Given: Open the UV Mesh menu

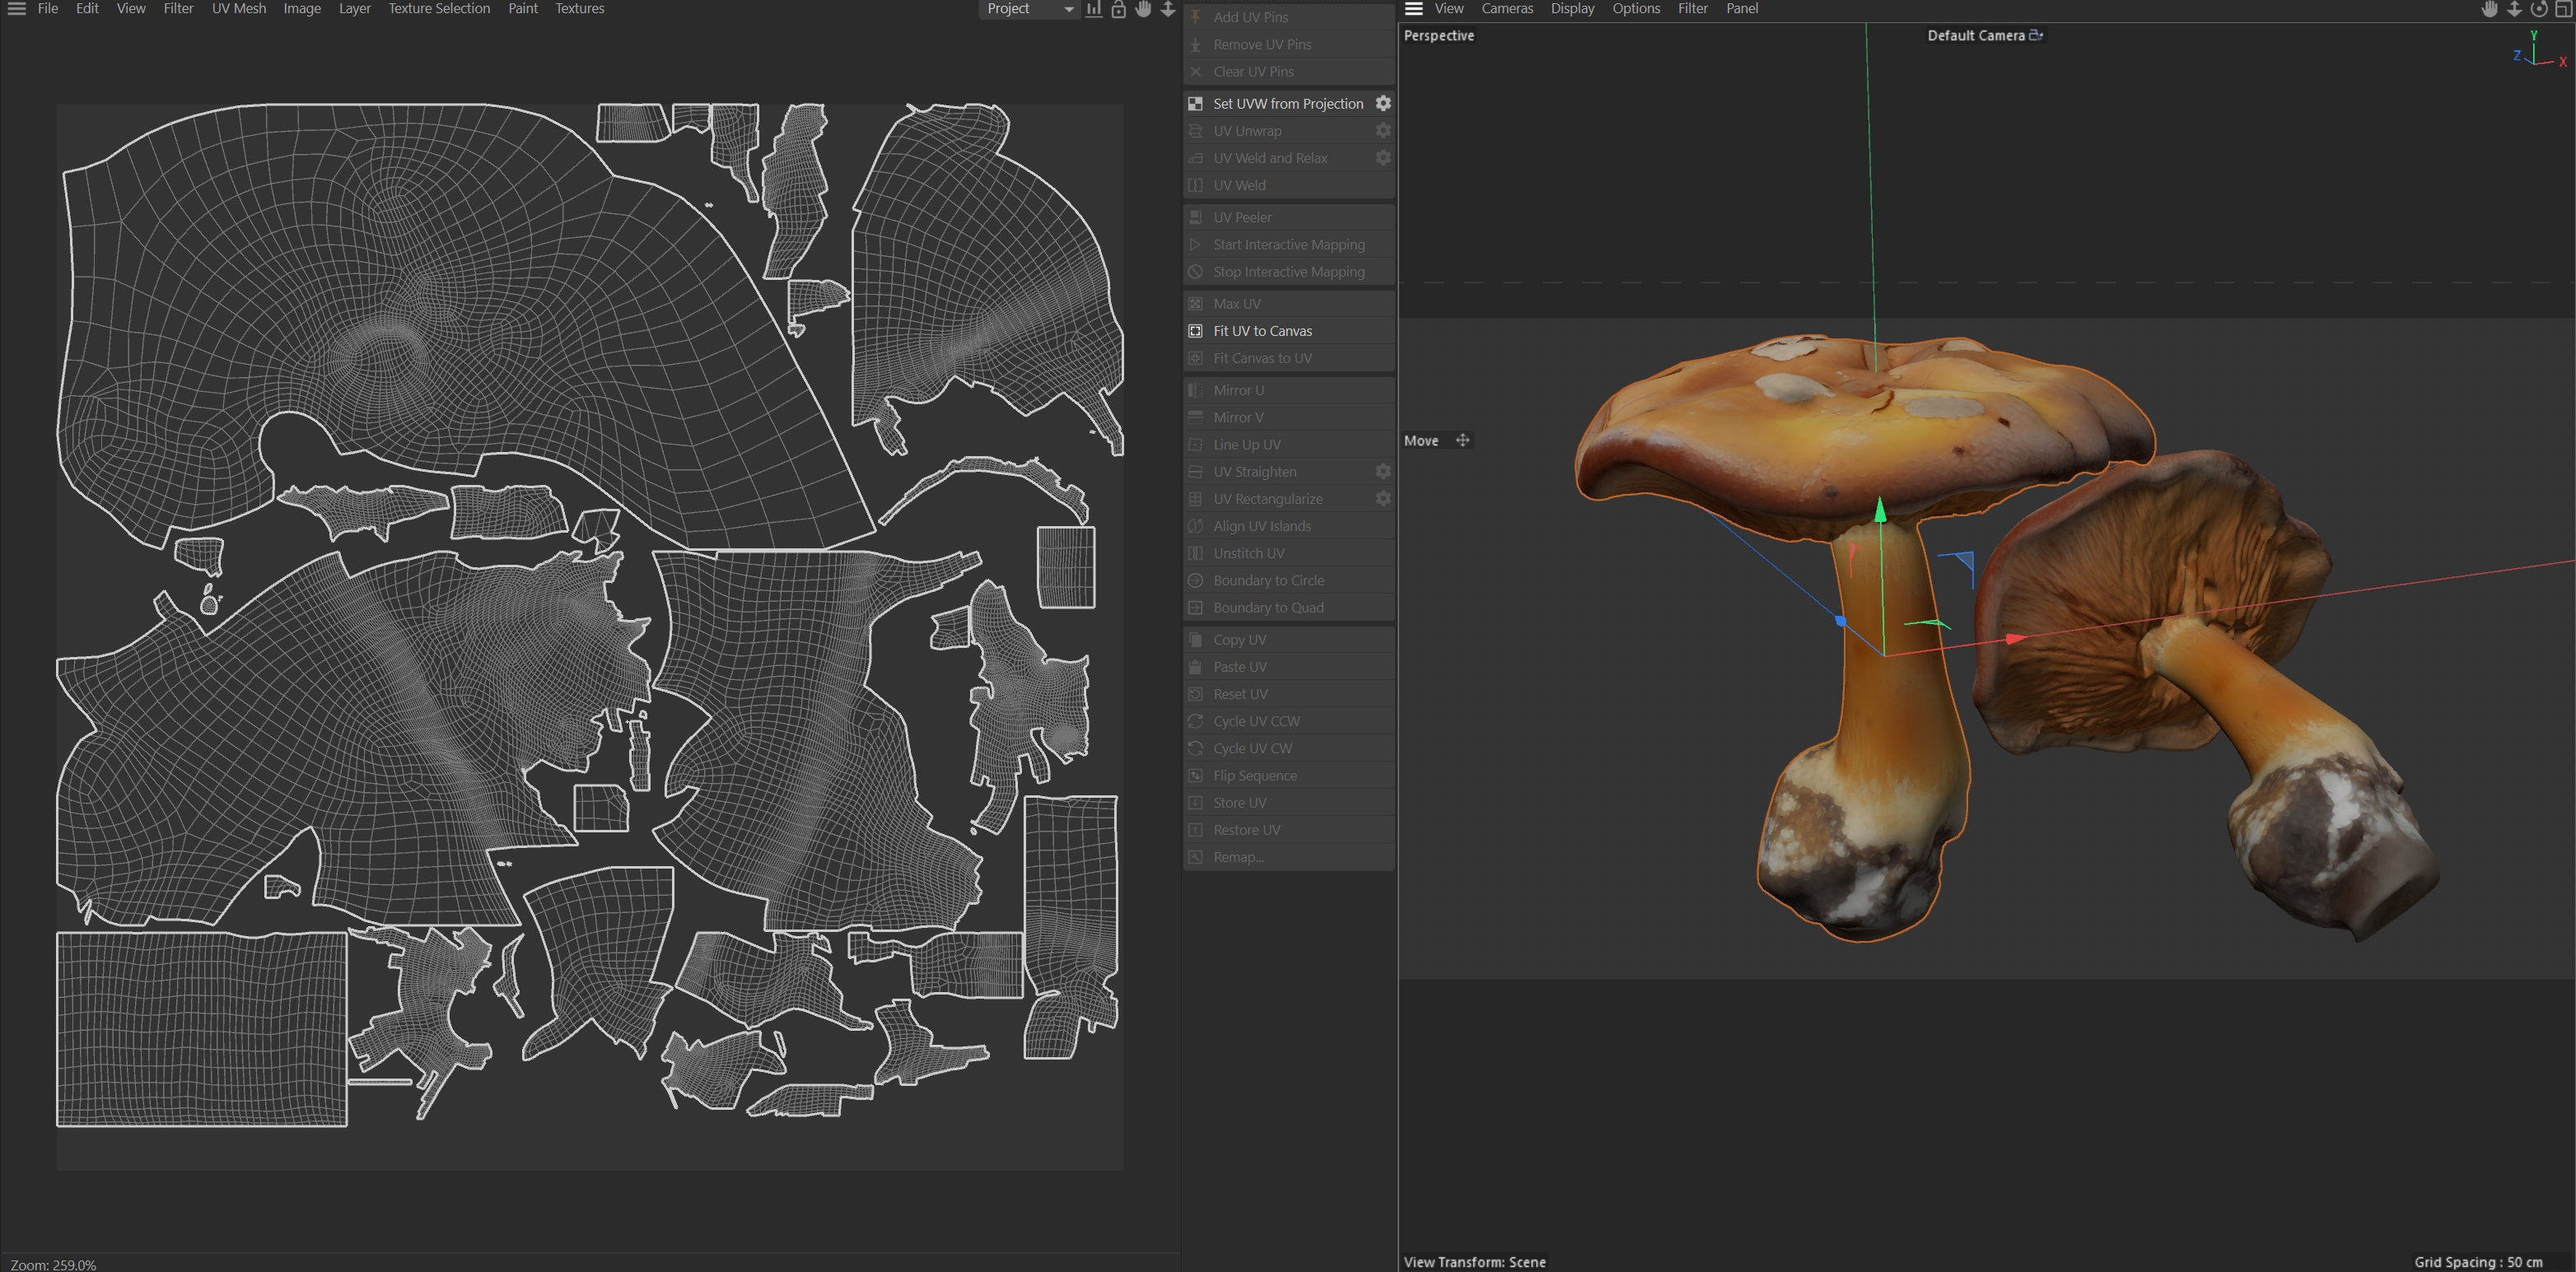Looking at the screenshot, I should [238, 9].
